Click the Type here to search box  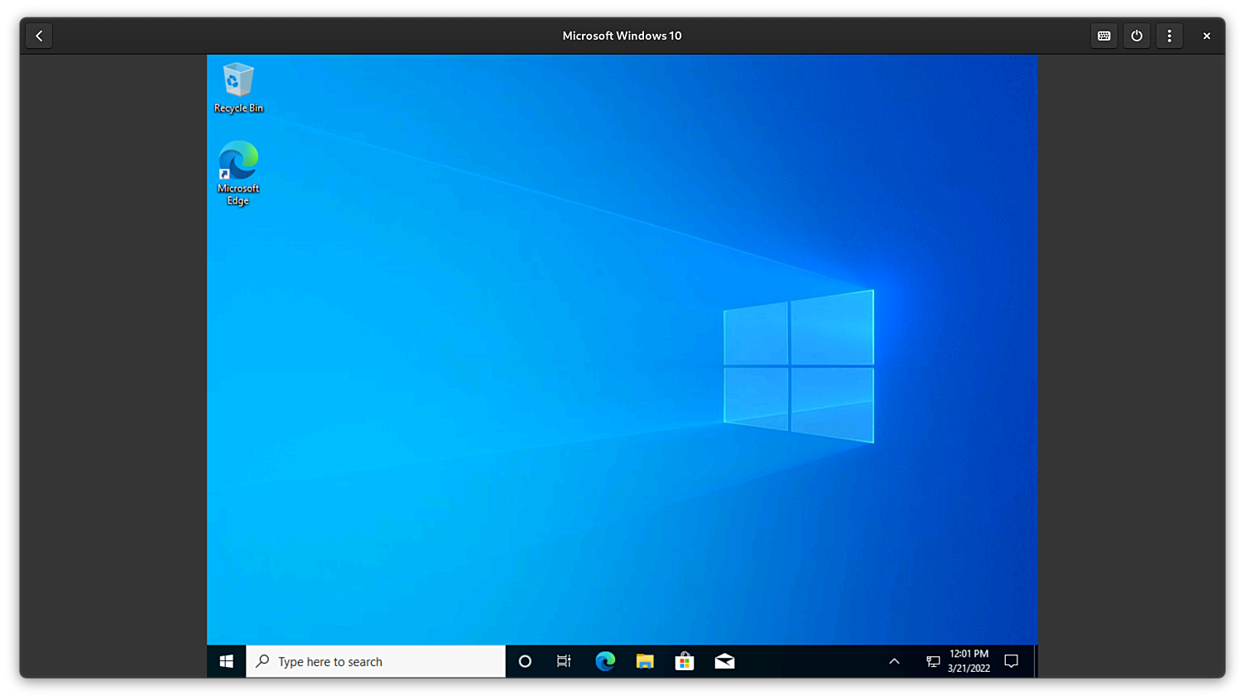pyautogui.click(x=376, y=661)
